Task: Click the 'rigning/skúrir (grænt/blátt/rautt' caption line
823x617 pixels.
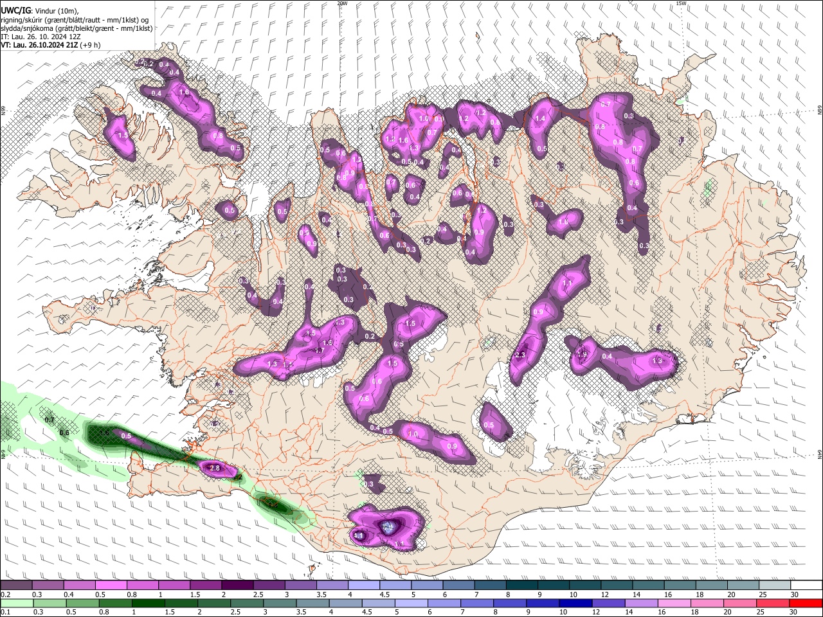Action: click(75, 19)
